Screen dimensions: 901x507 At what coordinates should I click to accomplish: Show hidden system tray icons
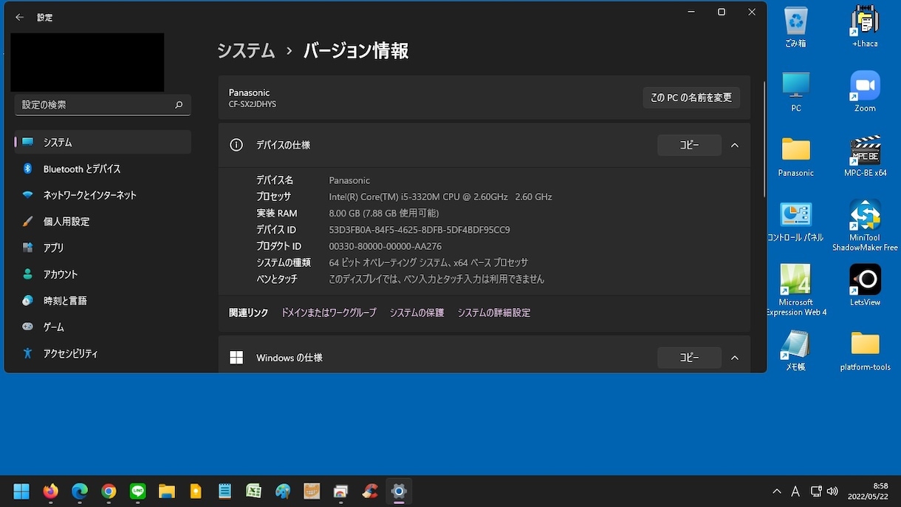coord(777,491)
